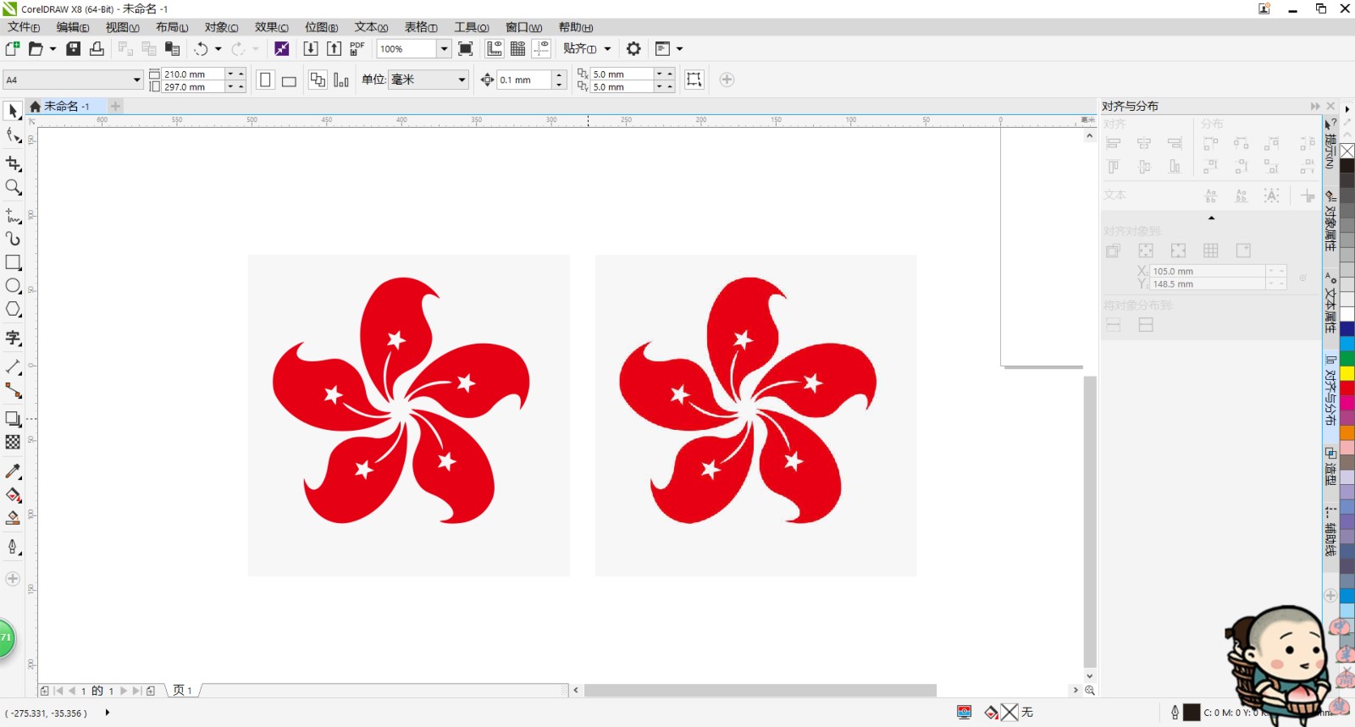Set page orientation to Portrait
Viewport: 1355px width, 727px height.
(265, 80)
